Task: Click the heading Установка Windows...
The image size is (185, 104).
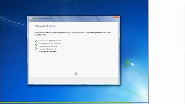Action: [x=45, y=26]
